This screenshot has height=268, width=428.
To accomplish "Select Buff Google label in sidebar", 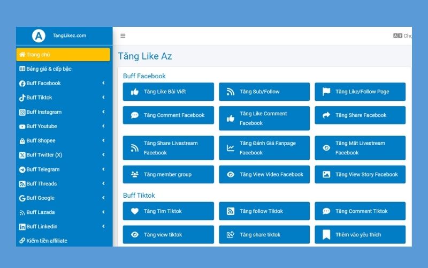I will point(41,198).
